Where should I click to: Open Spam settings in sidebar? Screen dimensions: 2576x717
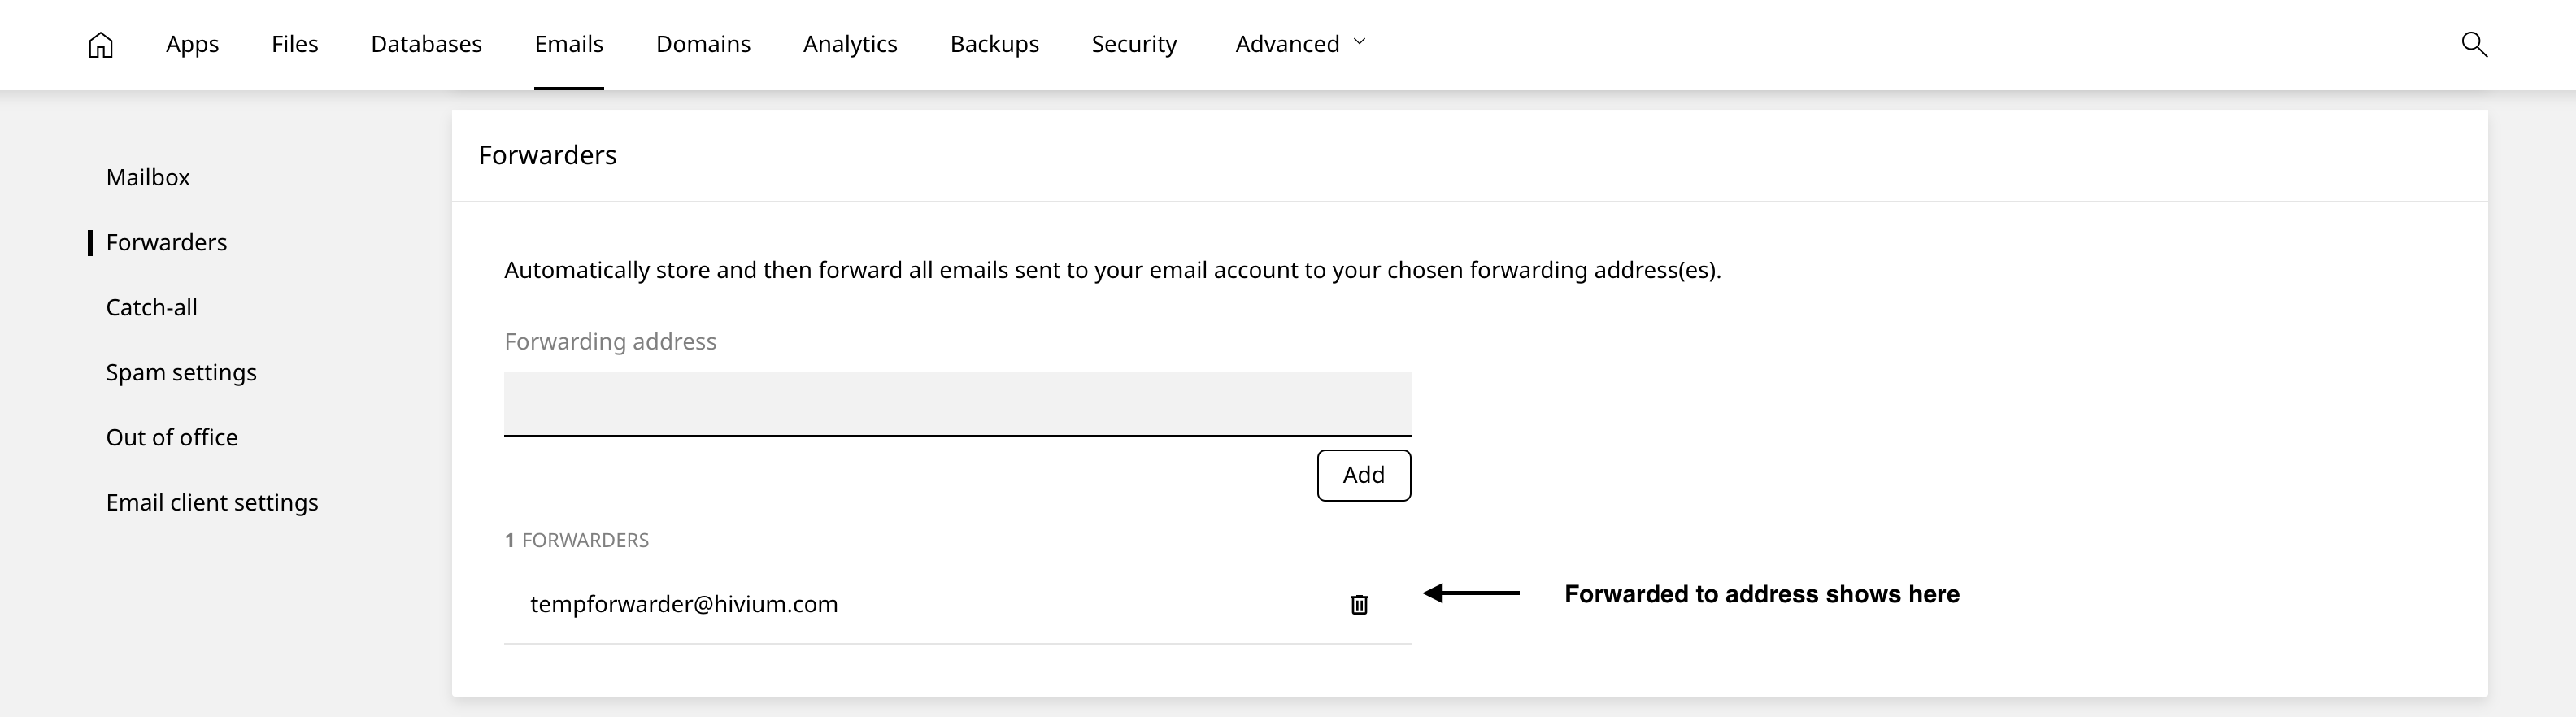[181, 372]
